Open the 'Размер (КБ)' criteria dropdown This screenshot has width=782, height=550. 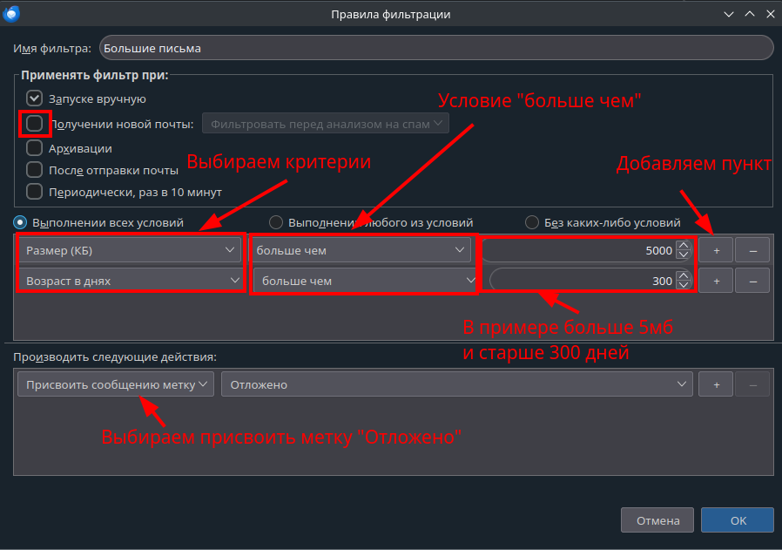coord(130,250)
